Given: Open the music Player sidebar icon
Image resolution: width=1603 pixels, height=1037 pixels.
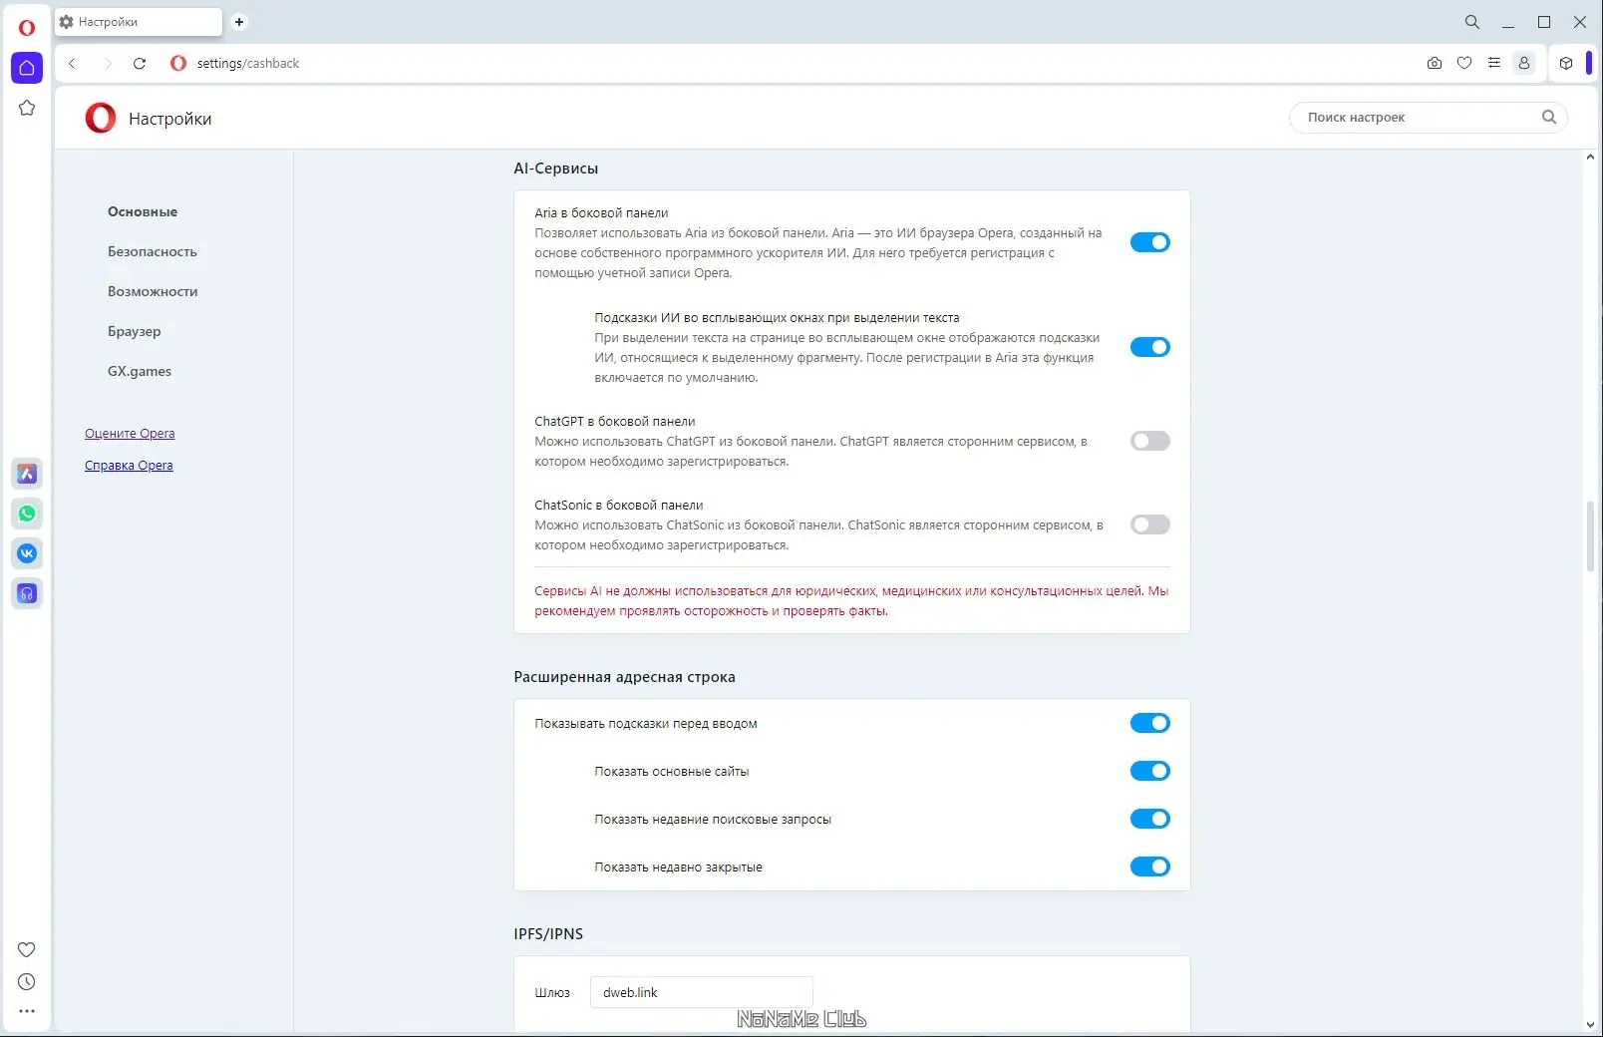Looking at the screenshot, I should (x=27, y=593).
